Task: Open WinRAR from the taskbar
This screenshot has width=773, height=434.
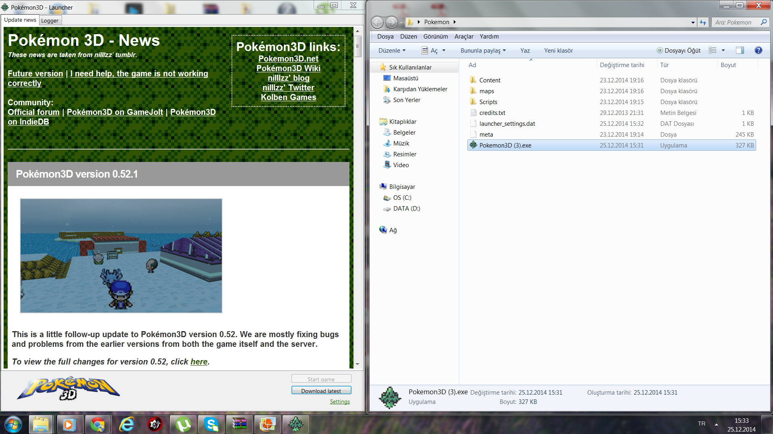Action: pos(240,424)
